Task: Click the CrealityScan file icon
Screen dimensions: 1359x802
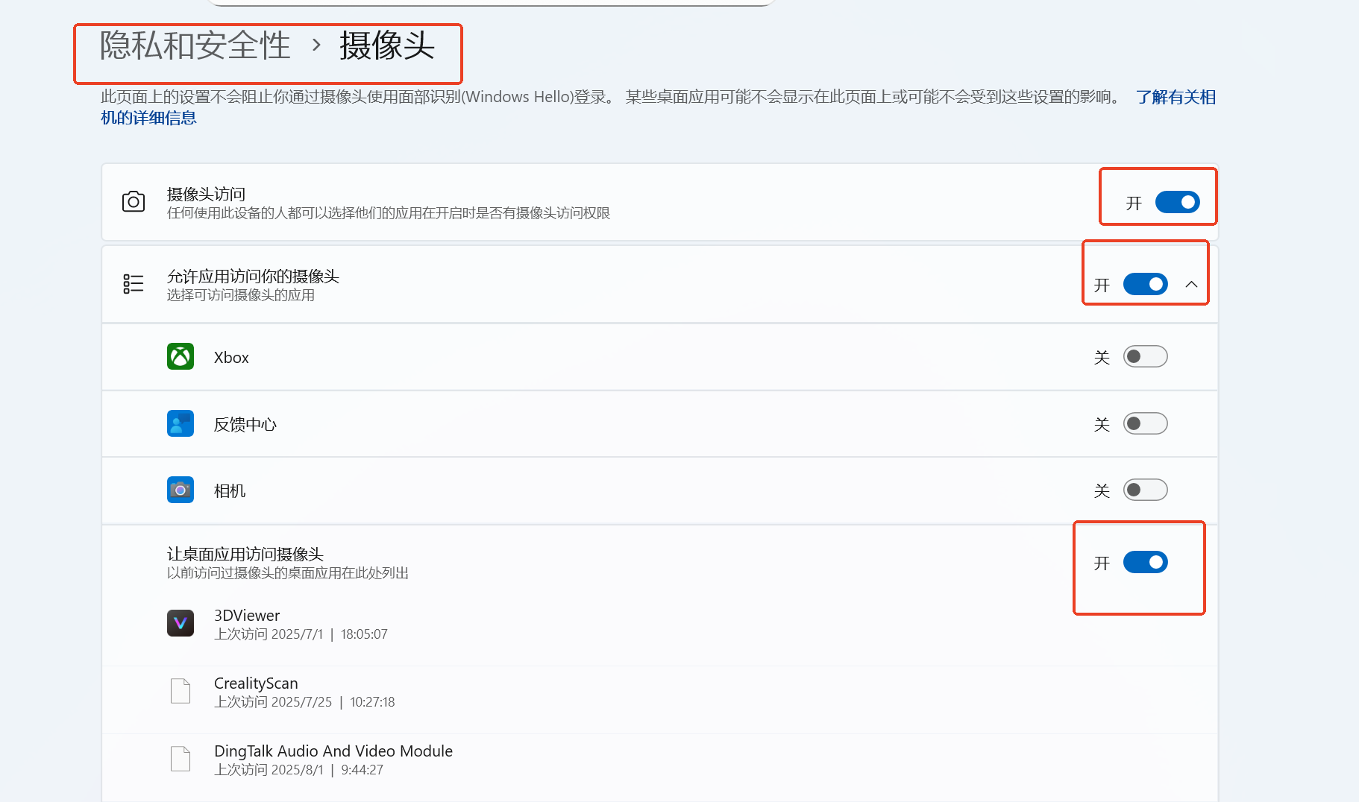Action: pos(181,691)
